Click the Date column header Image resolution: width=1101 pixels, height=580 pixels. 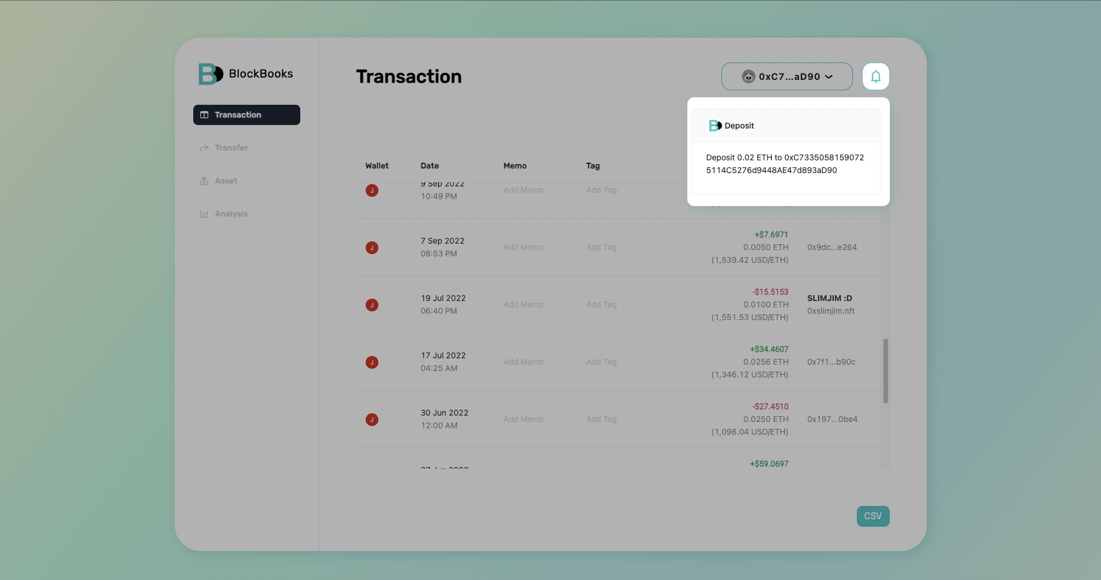pyautogui.click(x=430, y=166)
